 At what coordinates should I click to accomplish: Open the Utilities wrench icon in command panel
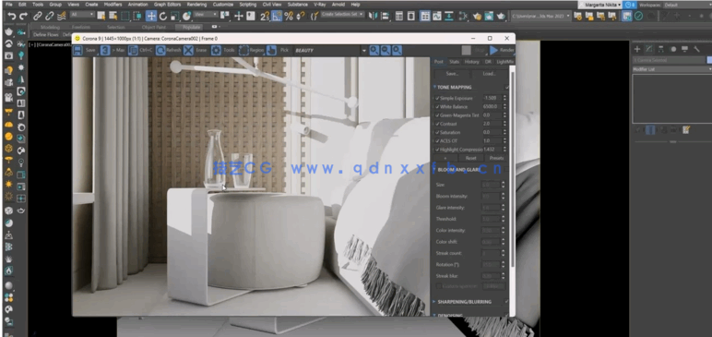(696, 49)
